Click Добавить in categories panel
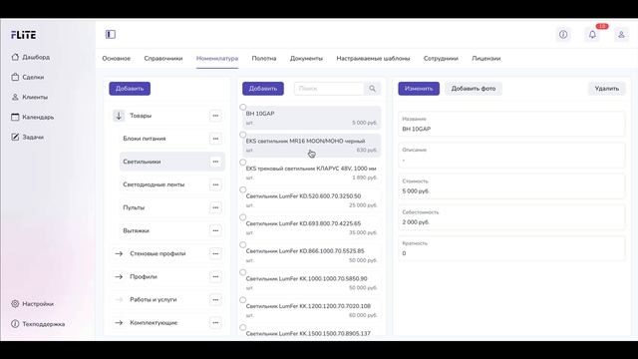Image resolution: width=638 pixels, height=359 pixels. click(130, 89)
